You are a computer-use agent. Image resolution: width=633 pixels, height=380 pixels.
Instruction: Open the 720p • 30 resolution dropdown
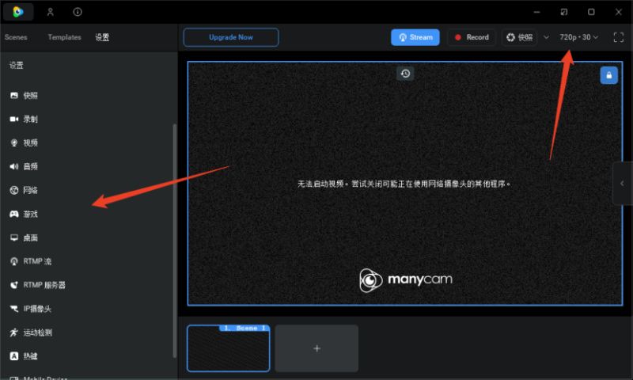[578, 37]
